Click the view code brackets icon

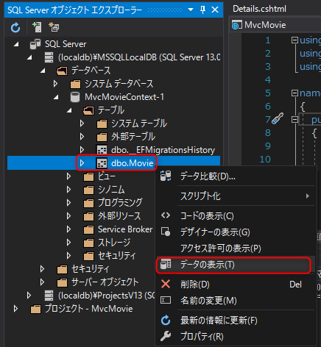click(166, 215)
